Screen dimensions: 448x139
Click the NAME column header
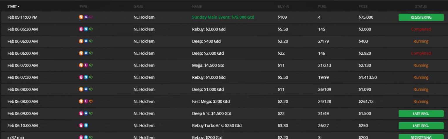point(197,6)
